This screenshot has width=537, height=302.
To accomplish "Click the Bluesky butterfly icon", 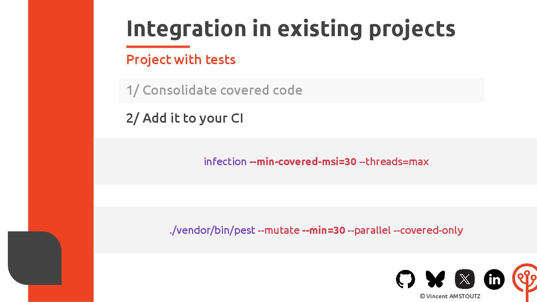I will 435,279.
